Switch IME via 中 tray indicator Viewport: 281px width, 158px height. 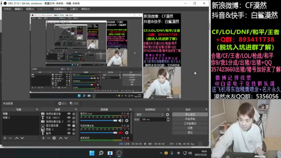pos(178,153)
